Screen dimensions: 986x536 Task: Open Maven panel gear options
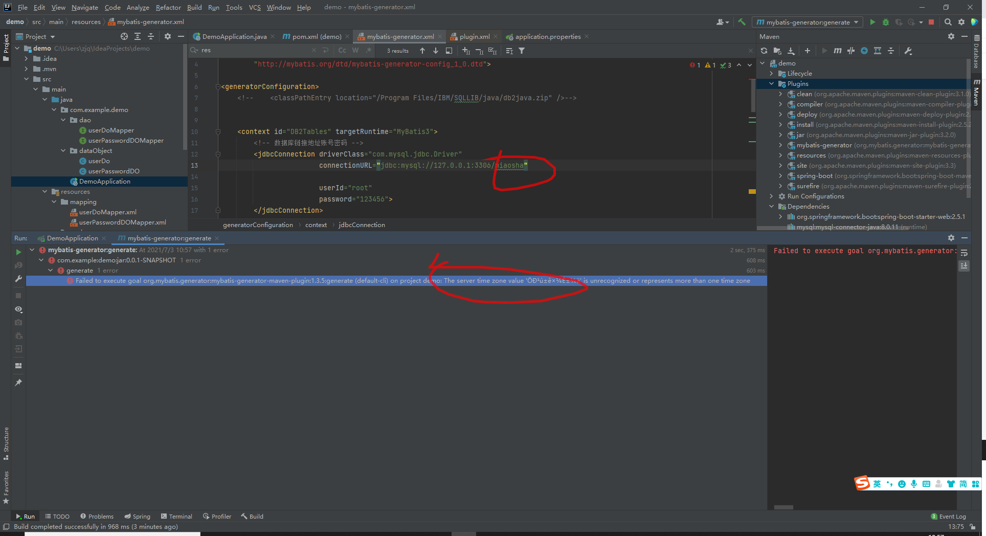pyautogui.click(x=951, y=36)
